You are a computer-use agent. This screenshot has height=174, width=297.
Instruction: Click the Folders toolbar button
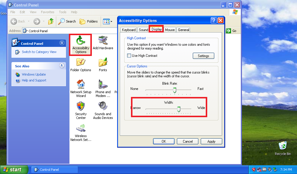point(89,21)
